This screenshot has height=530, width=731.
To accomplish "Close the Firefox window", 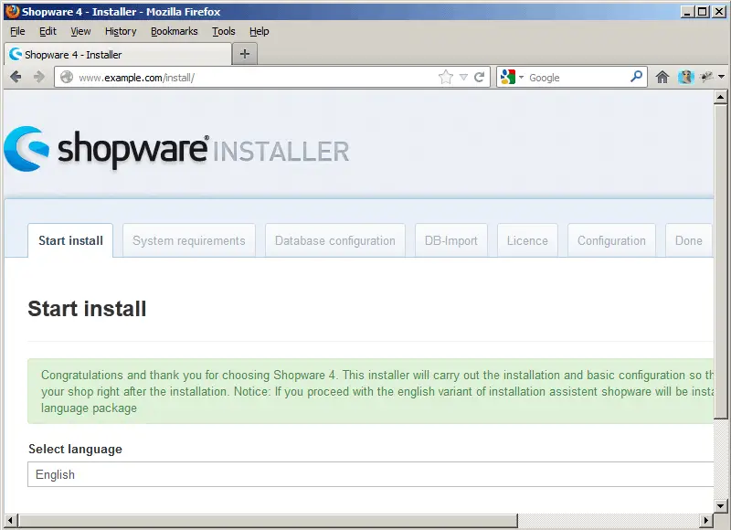I will pos(719,12).
